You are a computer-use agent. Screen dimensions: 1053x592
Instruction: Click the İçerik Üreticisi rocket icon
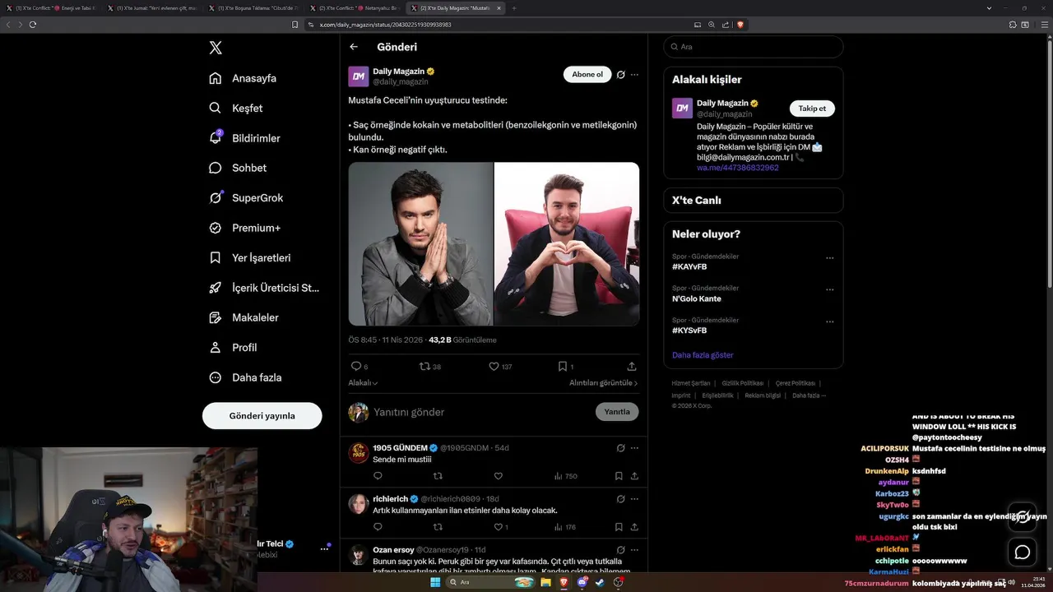(x=216, y=288)
